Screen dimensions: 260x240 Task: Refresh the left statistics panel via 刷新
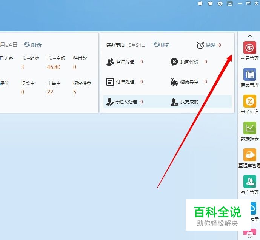[x=32, y=45]
